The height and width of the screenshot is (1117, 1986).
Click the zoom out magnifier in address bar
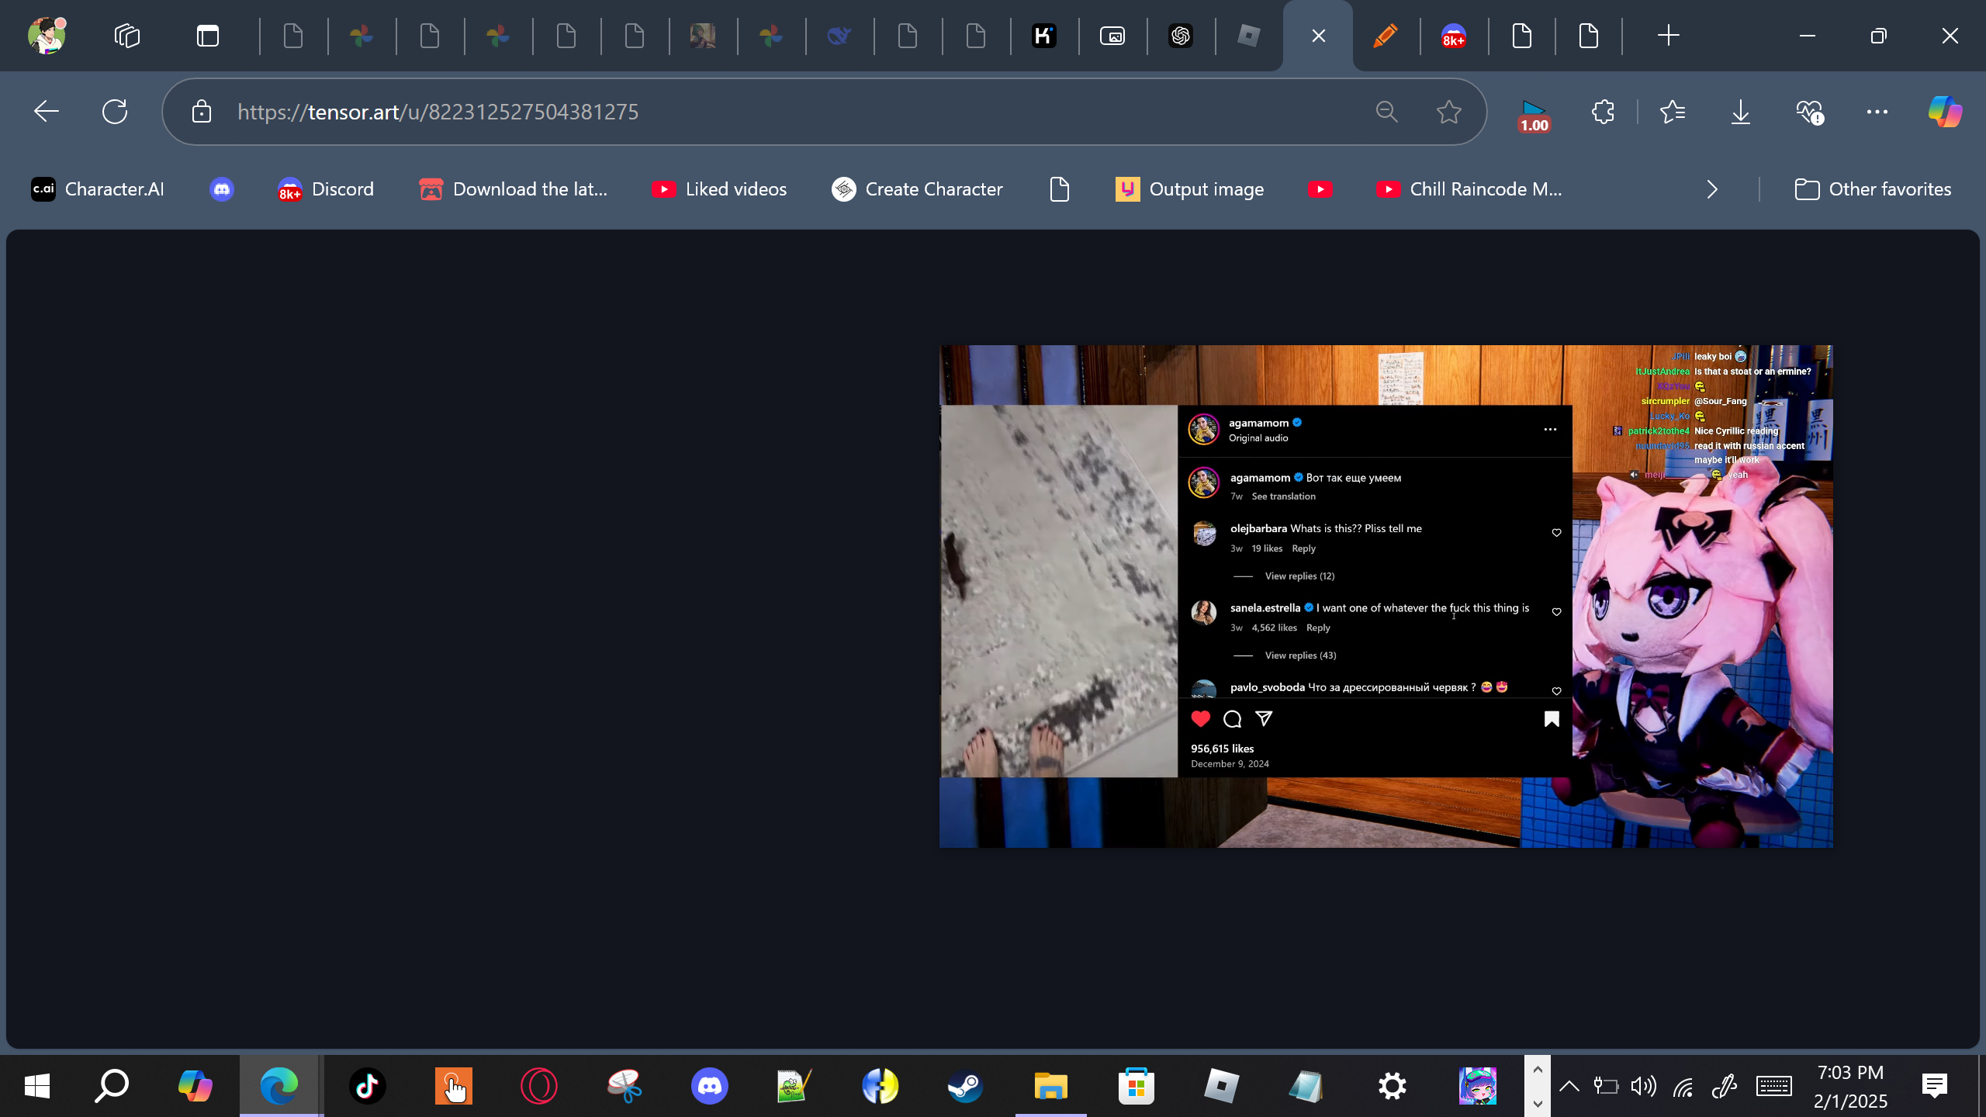click(x=1386, y=112)
